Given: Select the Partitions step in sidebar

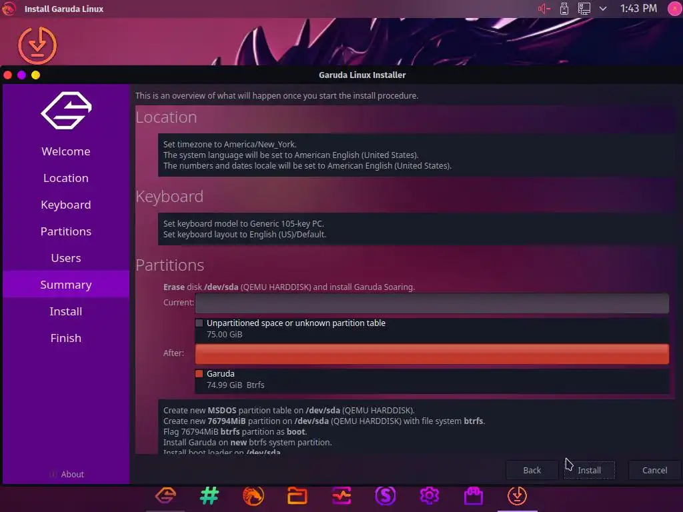Looking at the screenshot, I should [66, 231].
